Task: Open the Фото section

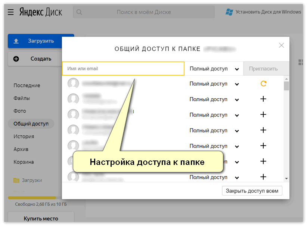Action: tap(19, 111)
